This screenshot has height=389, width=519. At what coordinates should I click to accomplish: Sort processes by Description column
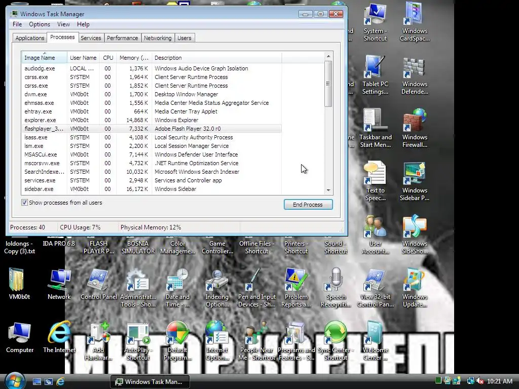(x=217, y=58)
